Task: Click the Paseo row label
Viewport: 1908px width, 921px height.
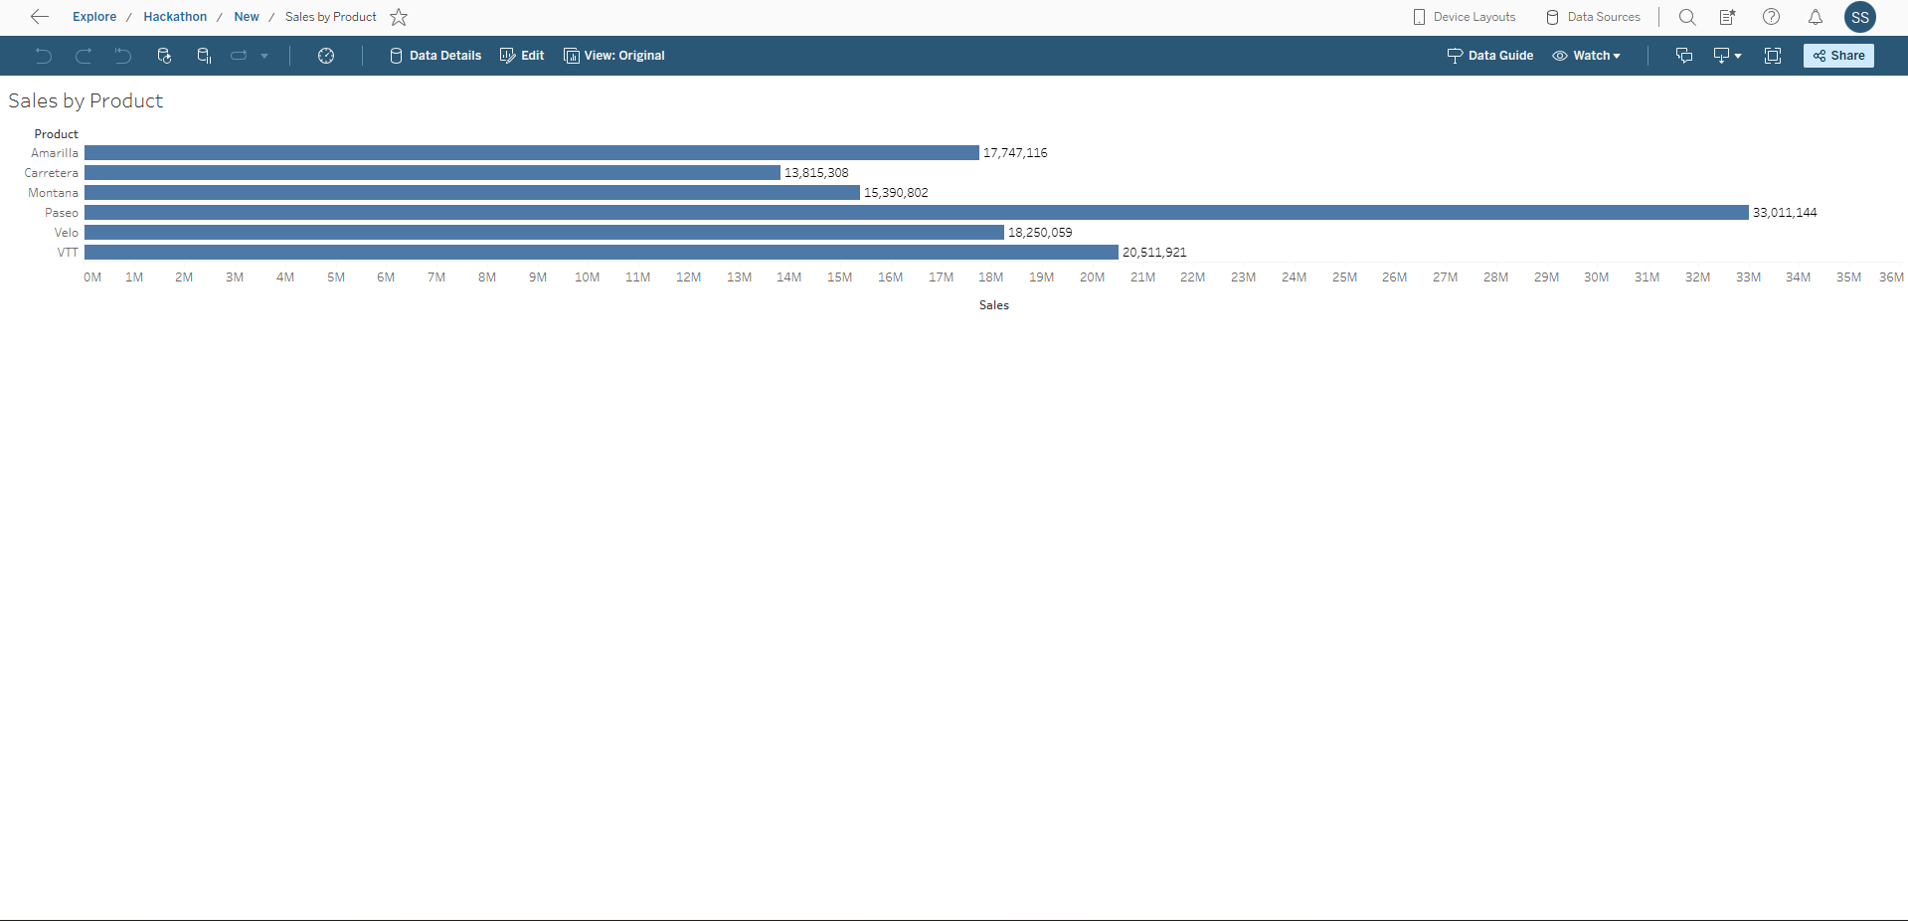Action: coord(62,213)
